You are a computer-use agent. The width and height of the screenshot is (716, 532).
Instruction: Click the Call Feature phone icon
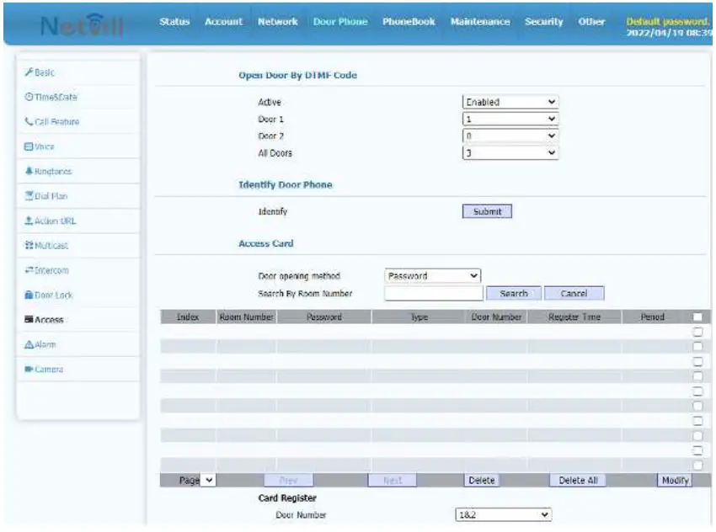pos(29,121)
